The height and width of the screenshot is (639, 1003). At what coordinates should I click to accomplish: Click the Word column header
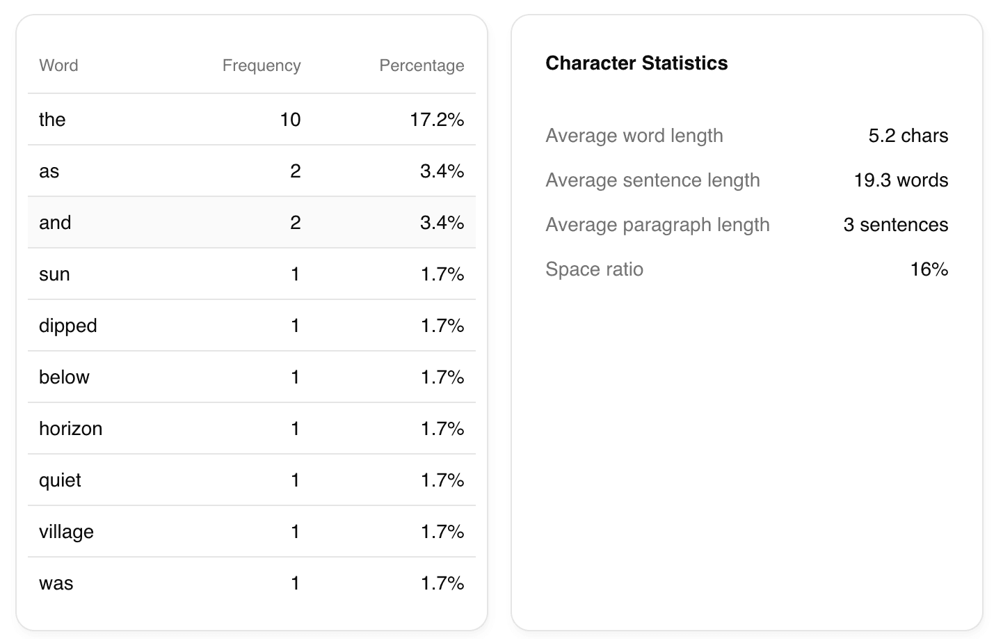[x=58, y=65]
